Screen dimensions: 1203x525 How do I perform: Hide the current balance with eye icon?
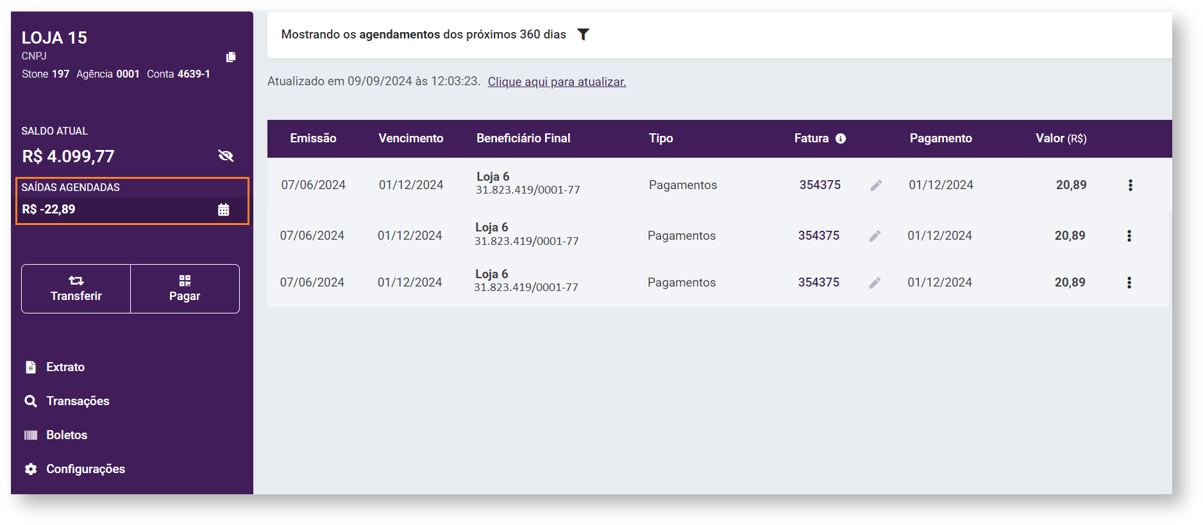(226, 156)
